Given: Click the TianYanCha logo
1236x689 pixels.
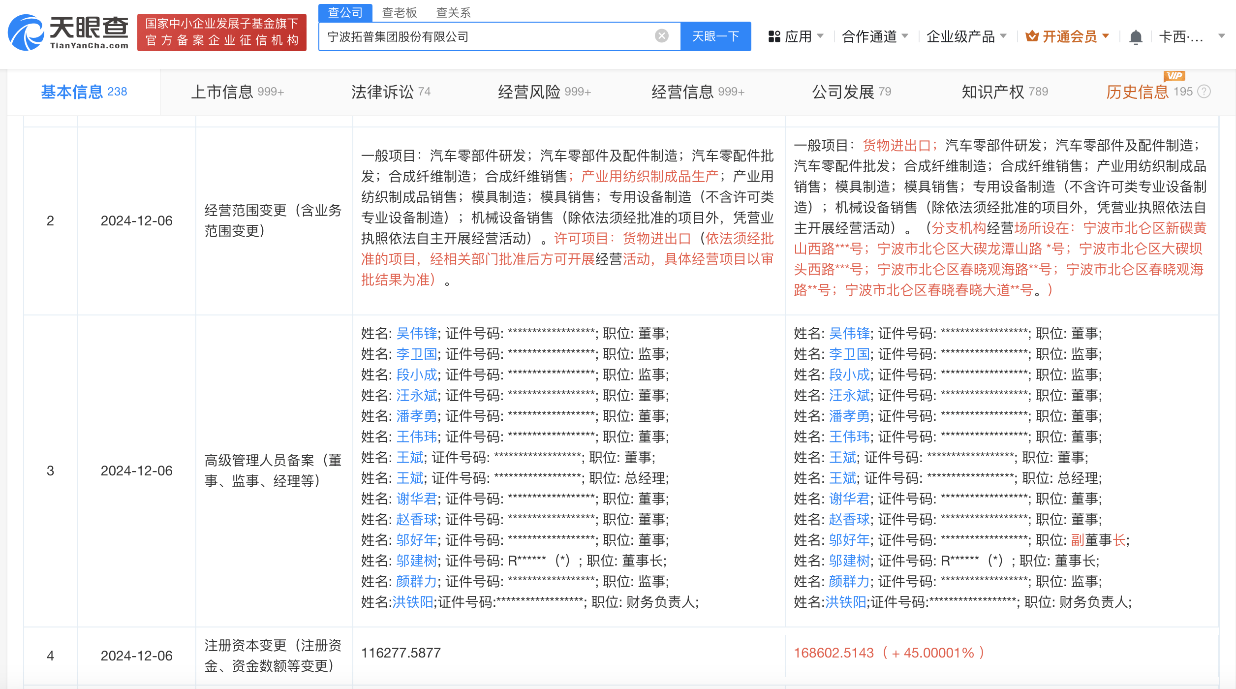Looking at the screenshot, I should click(68, 32).
